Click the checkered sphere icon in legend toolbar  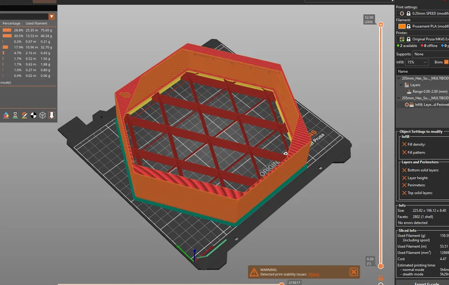tap(33, 115)
